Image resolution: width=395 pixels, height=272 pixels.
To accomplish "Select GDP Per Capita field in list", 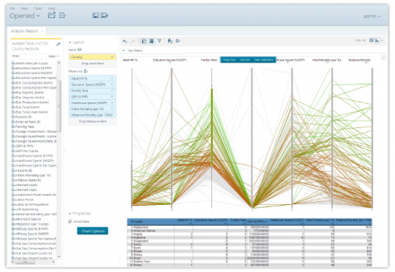I will pyautogui.click(x=25, y=151).
